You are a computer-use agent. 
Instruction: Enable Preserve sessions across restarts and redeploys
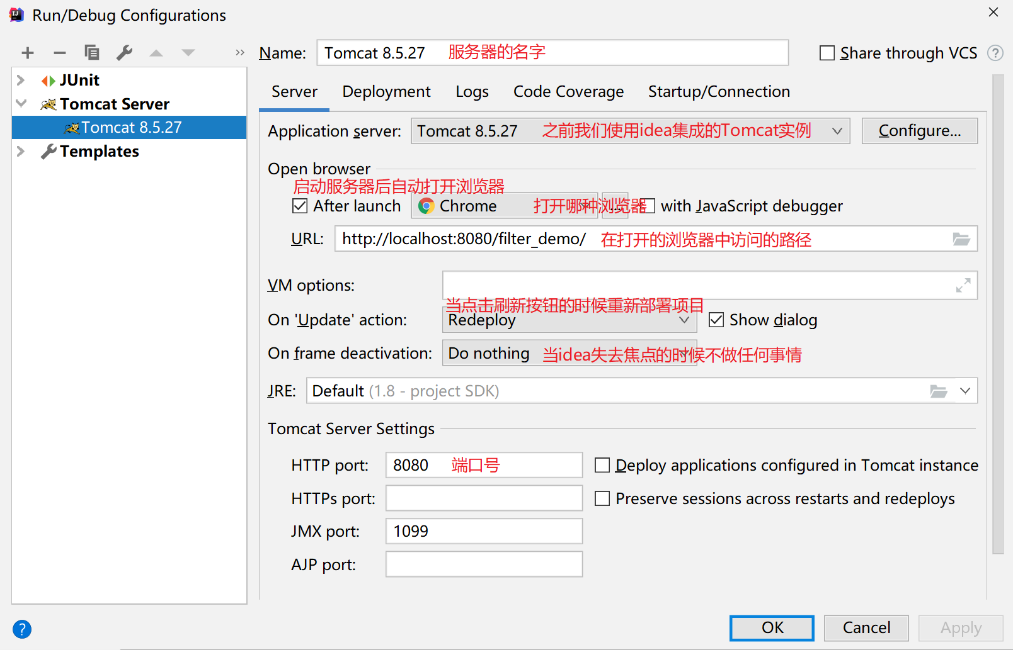click(602, 498)
